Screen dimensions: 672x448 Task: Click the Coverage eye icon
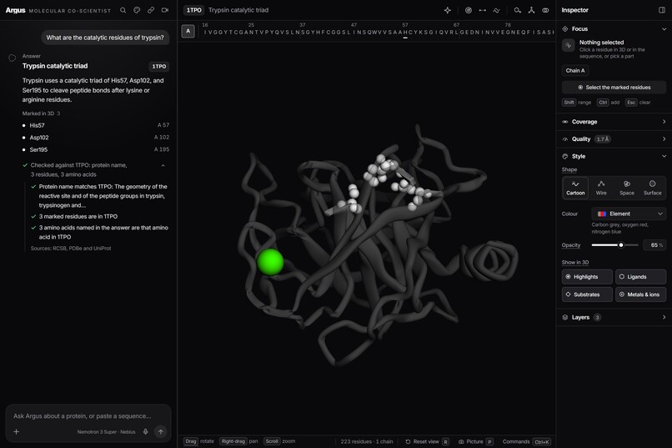pos(564,122)
